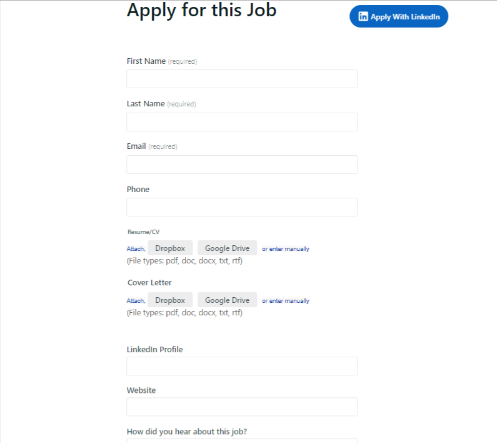Select the Email input field
This screenshot has width=497, height=443.
pyautogui.click(x=242, y=165)
